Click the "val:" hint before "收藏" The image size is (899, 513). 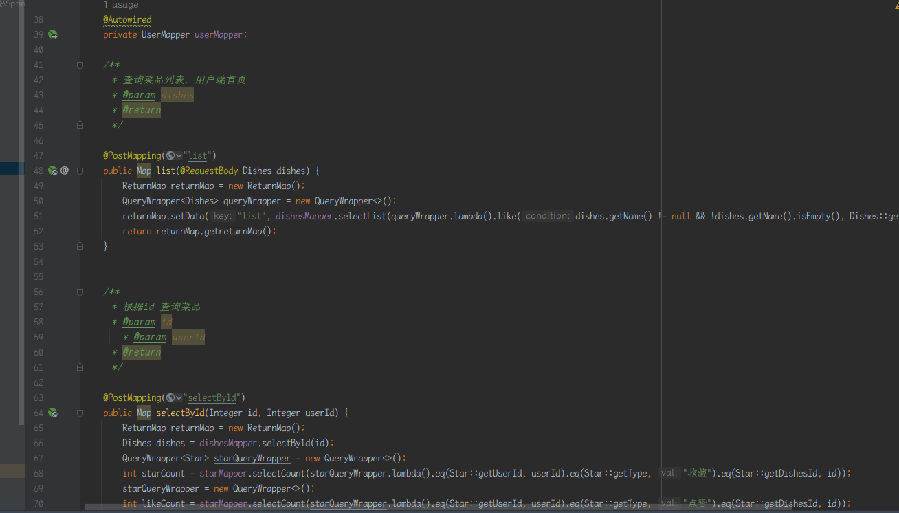coord(669,473)
